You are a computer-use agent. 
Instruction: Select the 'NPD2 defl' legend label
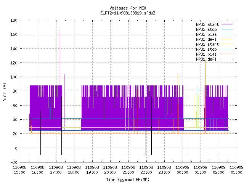pos(206,39)
